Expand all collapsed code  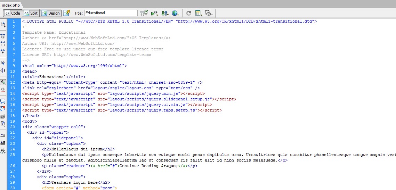(x=3, y=51)
